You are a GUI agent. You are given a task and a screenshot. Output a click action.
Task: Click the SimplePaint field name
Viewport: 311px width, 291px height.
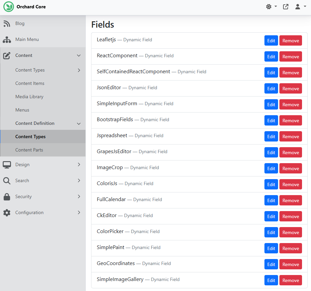tap(110, 247)
